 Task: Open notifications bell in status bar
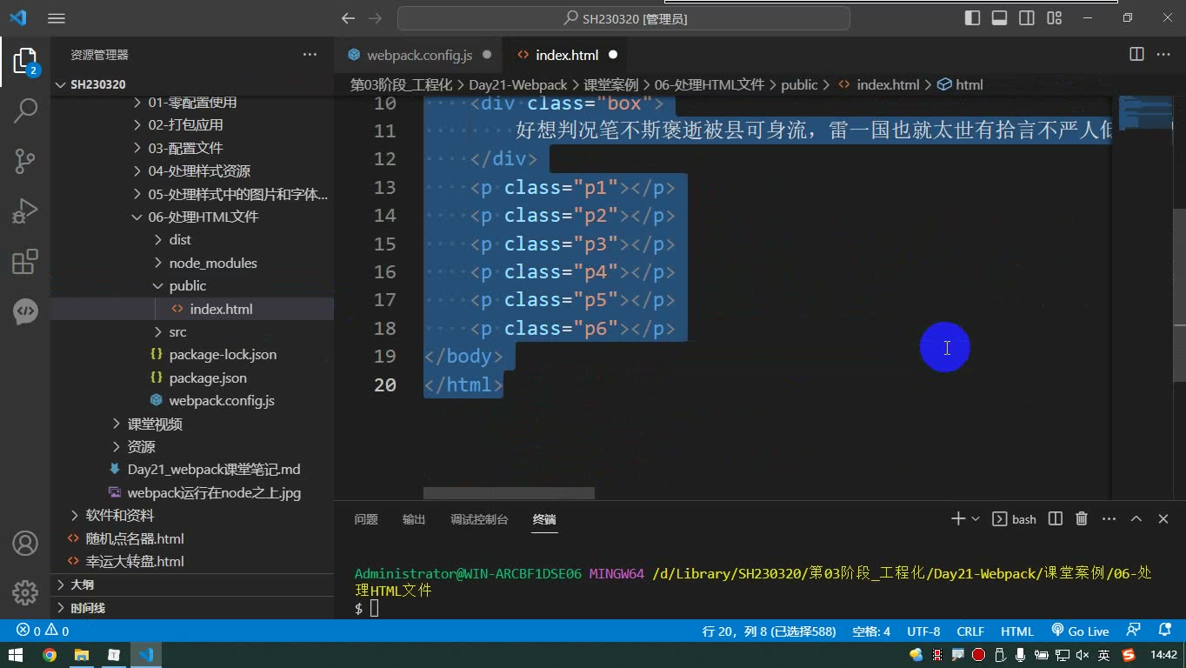point(1165,631)
